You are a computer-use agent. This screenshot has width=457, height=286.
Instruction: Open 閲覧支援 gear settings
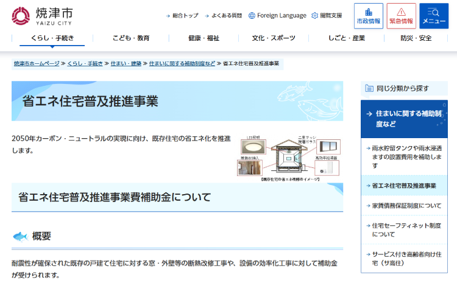click(x=327, y=15)
